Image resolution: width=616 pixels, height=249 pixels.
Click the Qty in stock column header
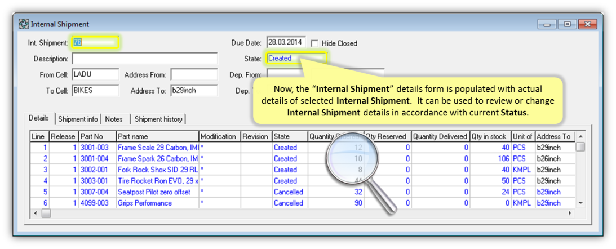490,136
